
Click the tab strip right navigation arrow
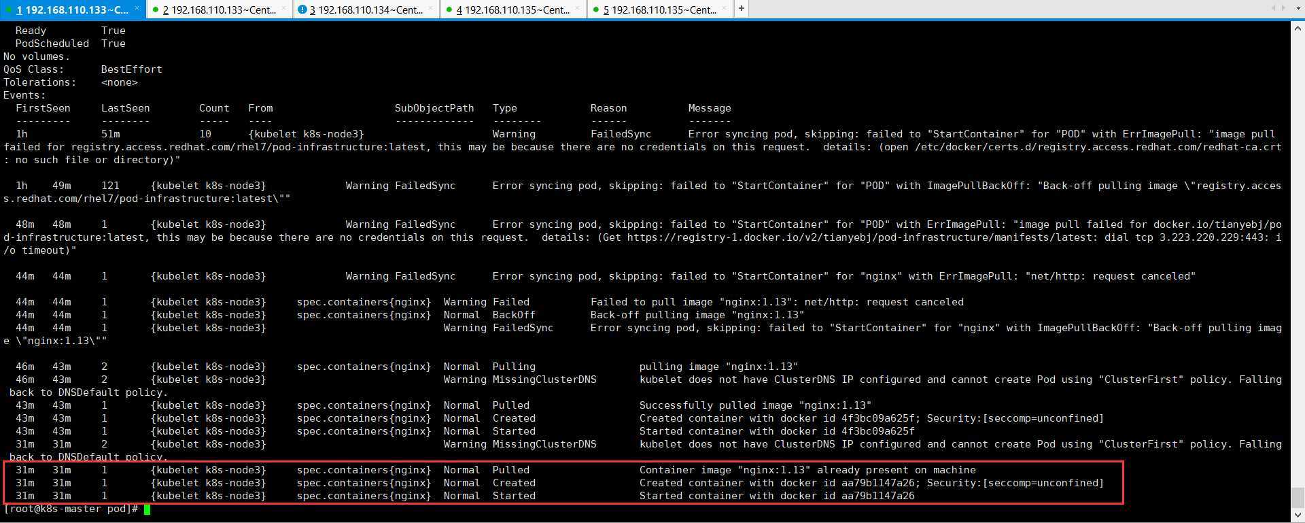1284,9
